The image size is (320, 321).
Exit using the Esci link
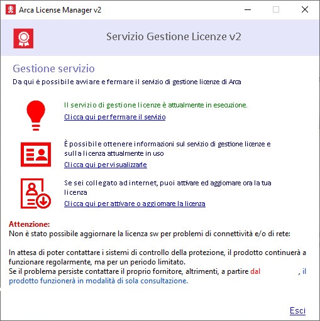click(297, 310)
